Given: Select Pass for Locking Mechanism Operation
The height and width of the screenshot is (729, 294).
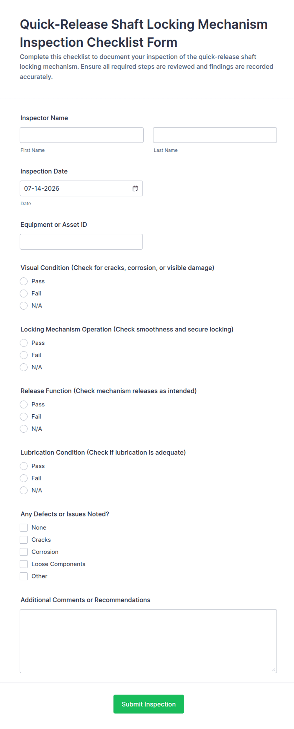Looking at the screenshot, I should [x=24, y=343].
